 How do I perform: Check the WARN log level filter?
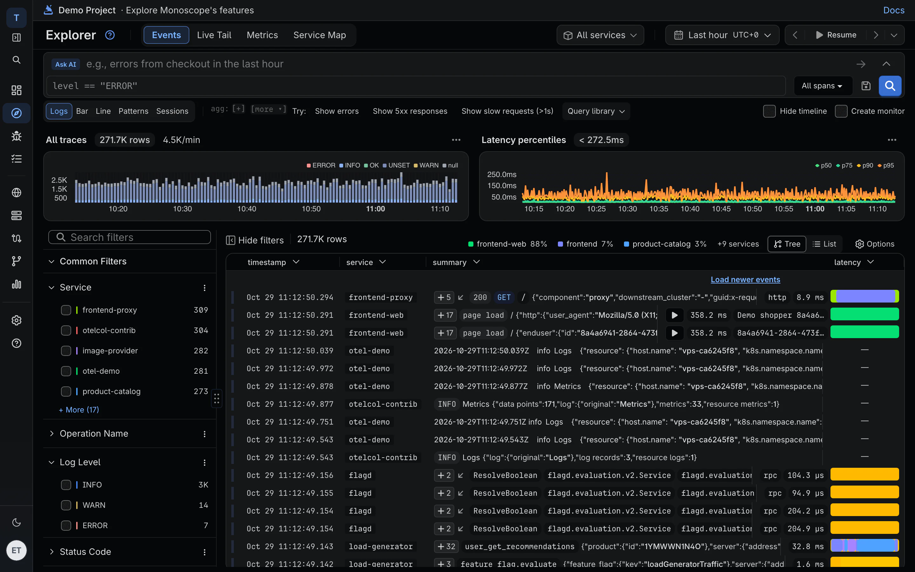click(66, 505)
